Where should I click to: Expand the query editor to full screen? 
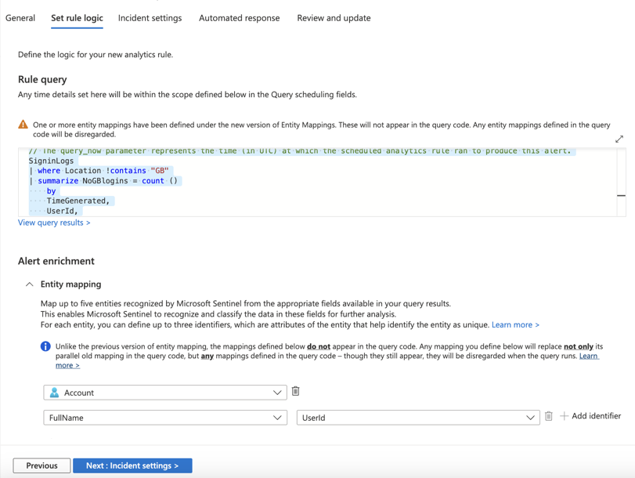click(x=619, y=137)
